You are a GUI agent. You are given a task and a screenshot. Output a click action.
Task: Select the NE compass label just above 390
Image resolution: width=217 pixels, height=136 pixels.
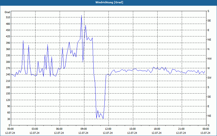click(209, 40)
